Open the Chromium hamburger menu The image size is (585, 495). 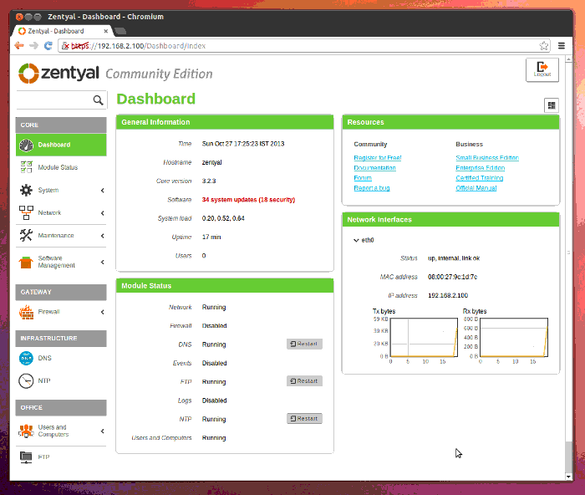pos(561,45)
